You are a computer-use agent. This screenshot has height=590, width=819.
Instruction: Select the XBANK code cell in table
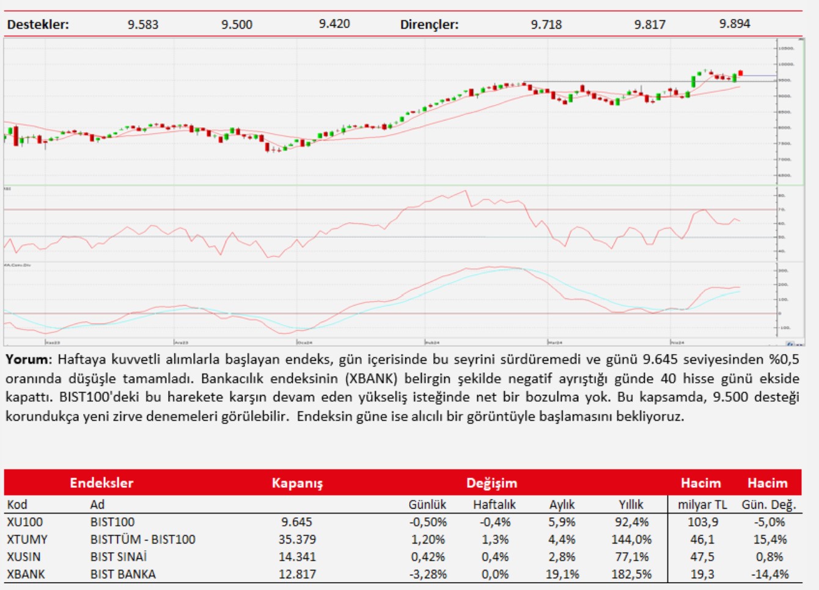pos(26,574)
